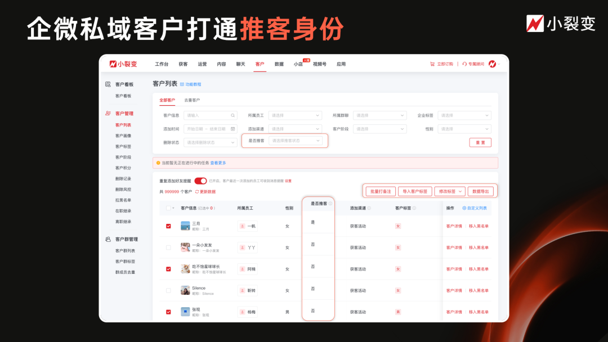The width and height of the screenshot is (608, 342).
Task: Check the select-all checkbox in table header
Action: 168,208
